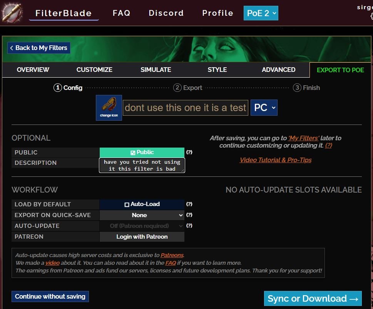Click the step 2 Export indicator
The width and height of the screenshot is (373, 309).
point(188,88)
